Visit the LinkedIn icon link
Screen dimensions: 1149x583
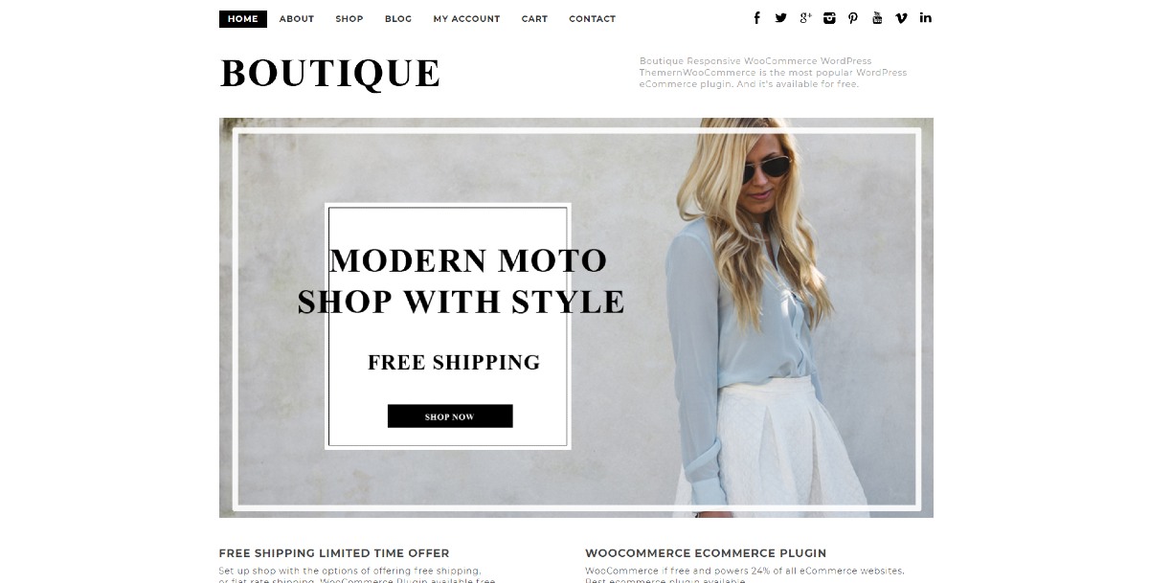pyautogui.click(x=926, y=18)
